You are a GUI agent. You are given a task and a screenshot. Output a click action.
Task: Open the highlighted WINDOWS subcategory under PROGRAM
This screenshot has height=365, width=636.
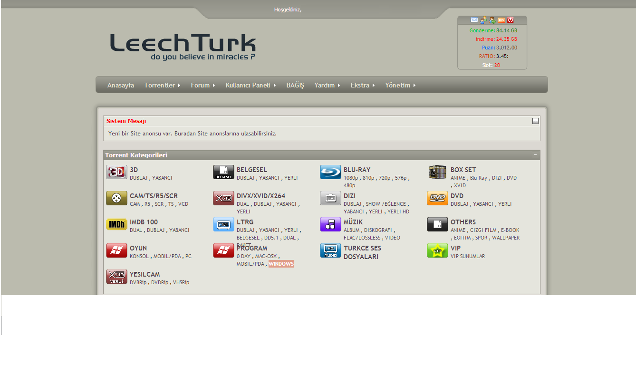pyautogui.click(x=281, y=264)
